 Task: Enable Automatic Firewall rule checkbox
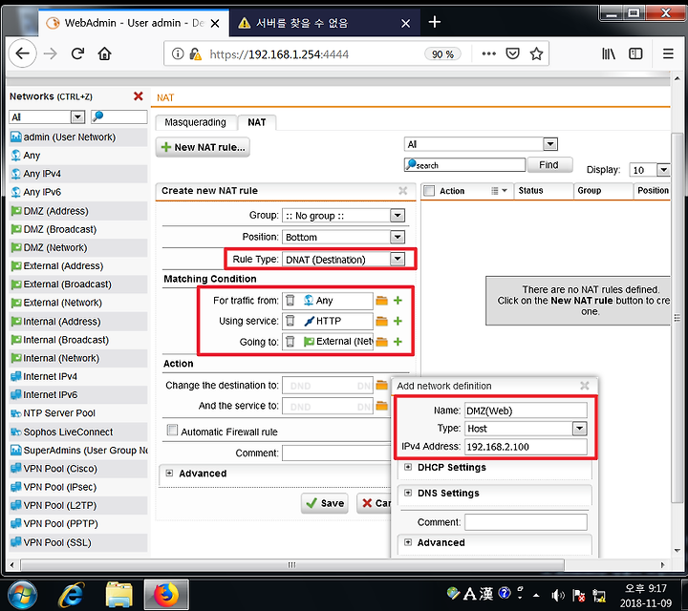pos(172,430)
